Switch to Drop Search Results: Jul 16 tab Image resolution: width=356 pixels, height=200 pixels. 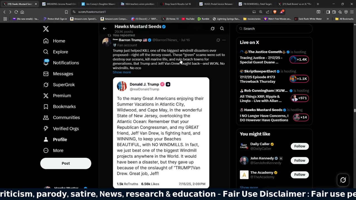pos(177,4)
